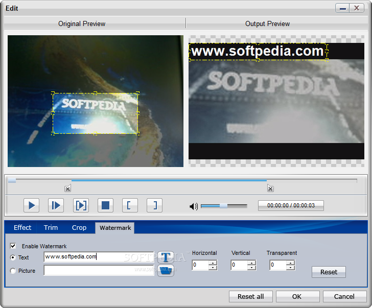Click the next frame step button
This screenshot has height=308, width=372.
[56, 205]
